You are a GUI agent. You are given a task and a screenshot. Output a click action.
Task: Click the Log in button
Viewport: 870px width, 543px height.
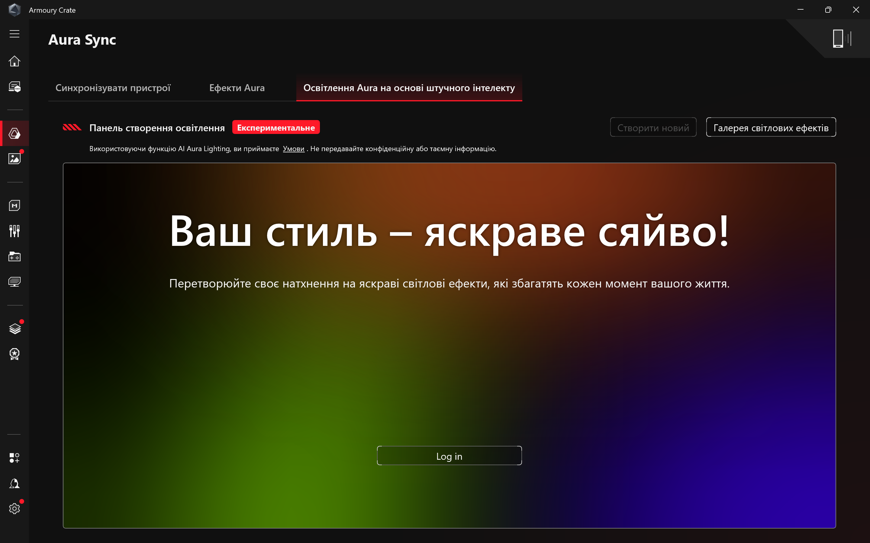click(449, 456)
